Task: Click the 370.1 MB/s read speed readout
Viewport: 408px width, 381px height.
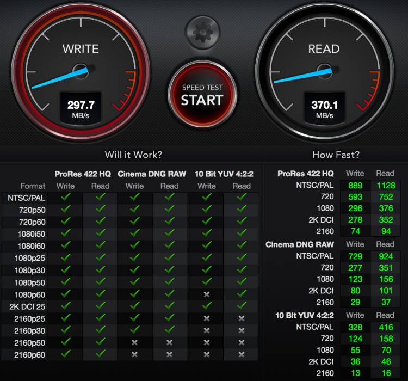Action: click(x=324, y=109)
